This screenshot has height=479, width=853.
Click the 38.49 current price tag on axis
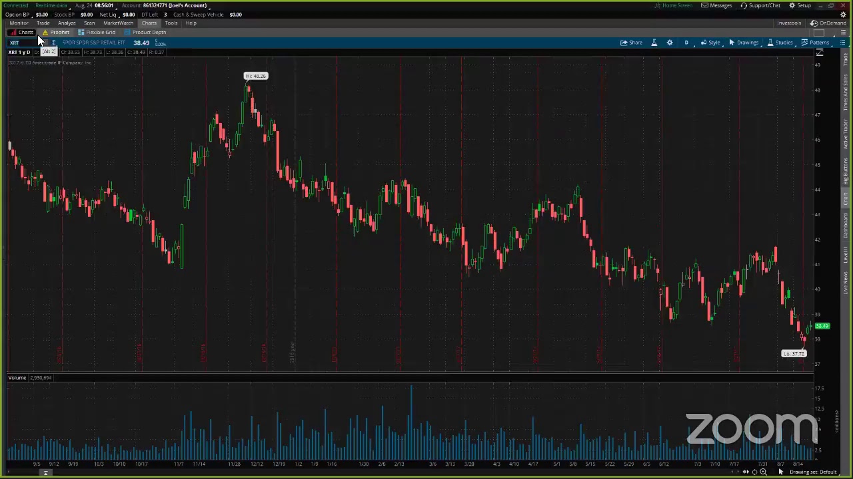[822, 326]
